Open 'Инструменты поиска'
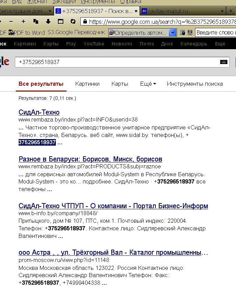Screen dimensions: 236x294 pos(195,84)
